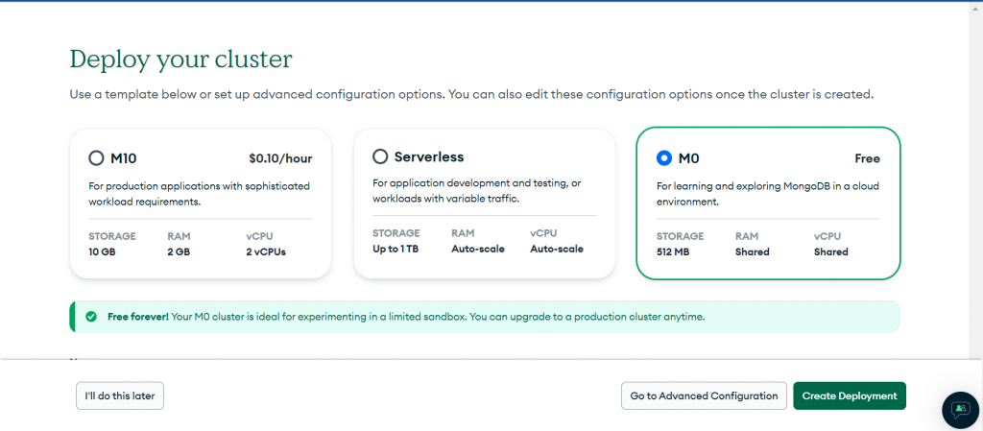Click the M0 template title
Screen dimensions: 983x431
coord(688,158)
